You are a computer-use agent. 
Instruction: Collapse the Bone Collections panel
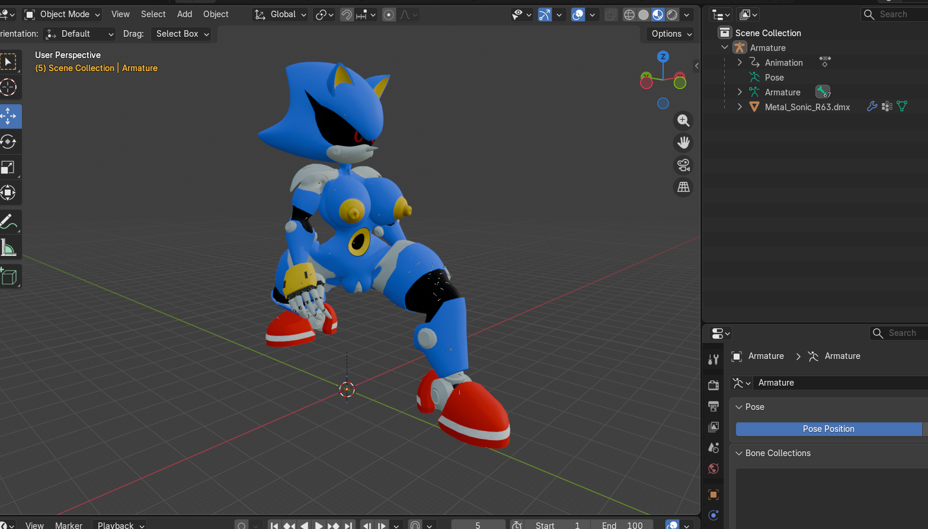click(739, 453)
